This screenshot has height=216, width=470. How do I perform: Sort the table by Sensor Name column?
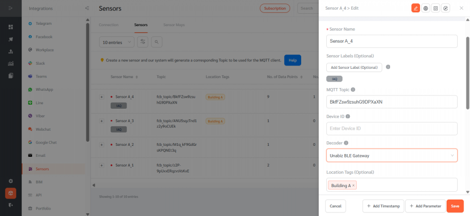(x=137, y=77)
